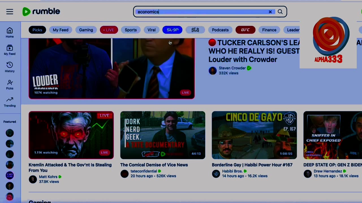Open the Kremlin Attacked video title
362x203 pixels.
pyautogui.click(x=70, y=167)
